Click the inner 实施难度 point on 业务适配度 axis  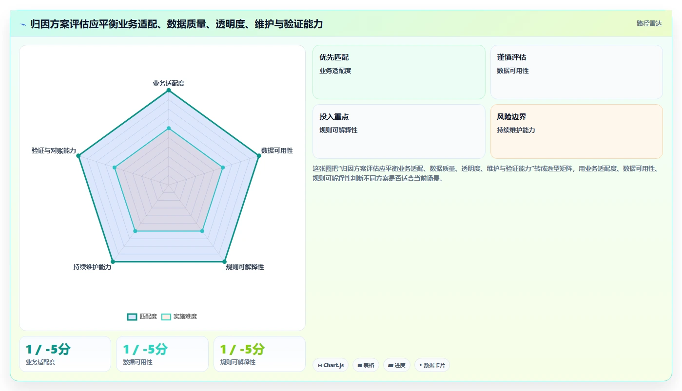pos(169,128)
